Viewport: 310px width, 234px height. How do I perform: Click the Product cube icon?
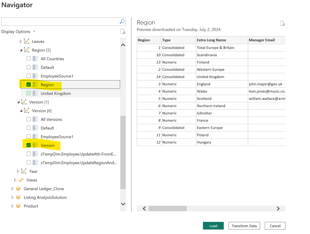point(18,206)
